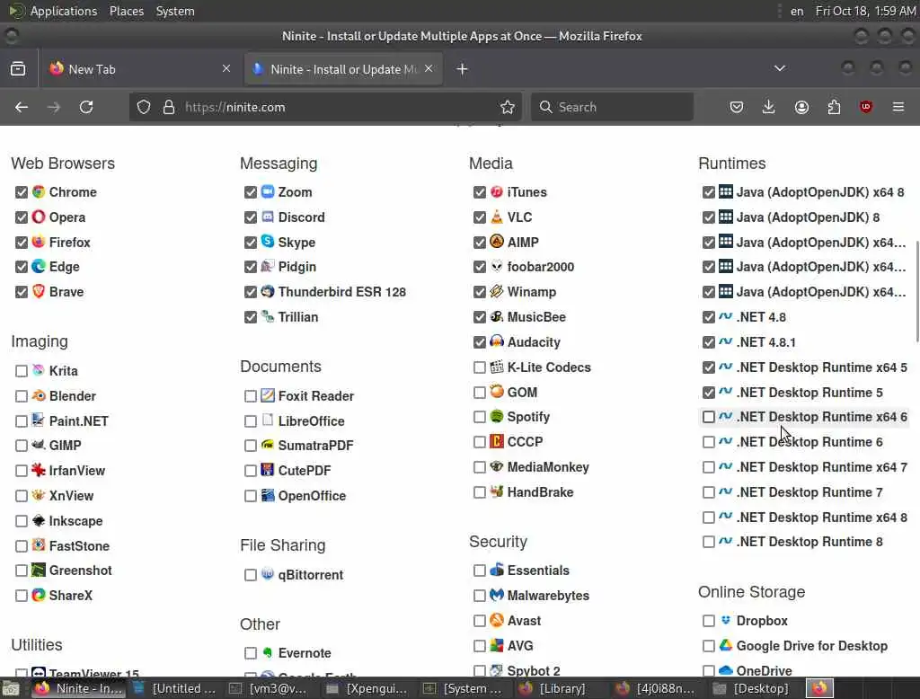This screenshot has height=699, width=920.
Task: Click the Chrome browser icon
Action: [x=39, y=192]
